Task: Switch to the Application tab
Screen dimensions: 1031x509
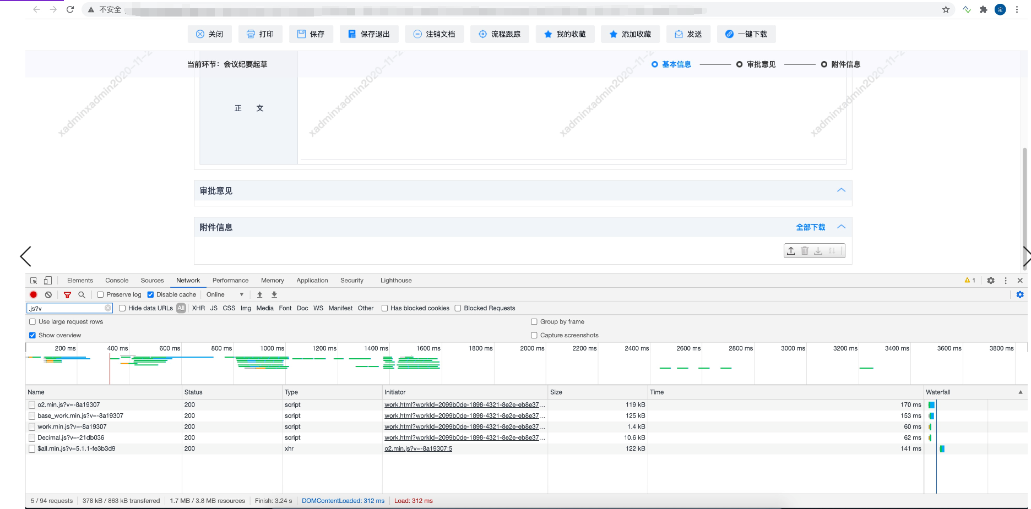Action: click(x=312, y=281)
